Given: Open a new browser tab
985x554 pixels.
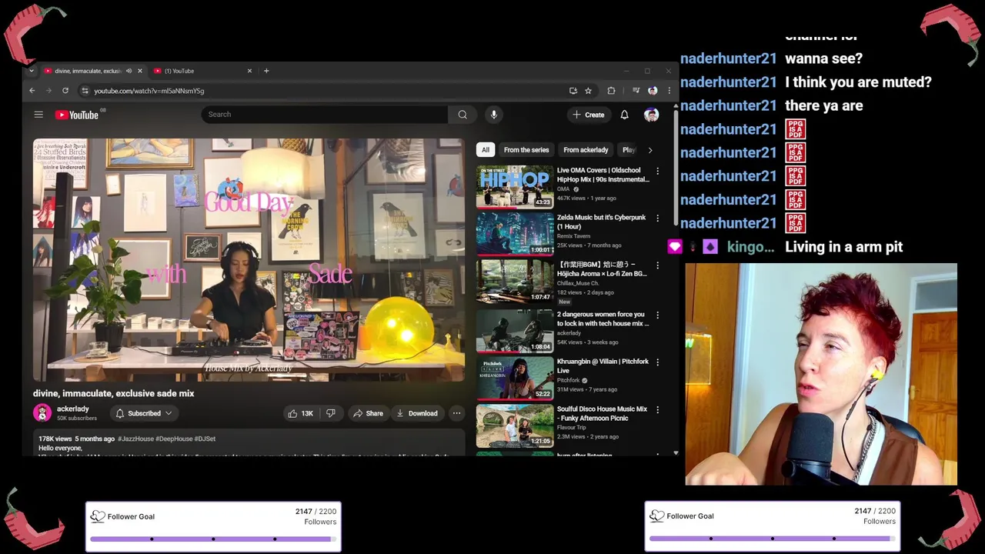Looking at the screenshot, I should pyautogui.click(x=266, y=71).
